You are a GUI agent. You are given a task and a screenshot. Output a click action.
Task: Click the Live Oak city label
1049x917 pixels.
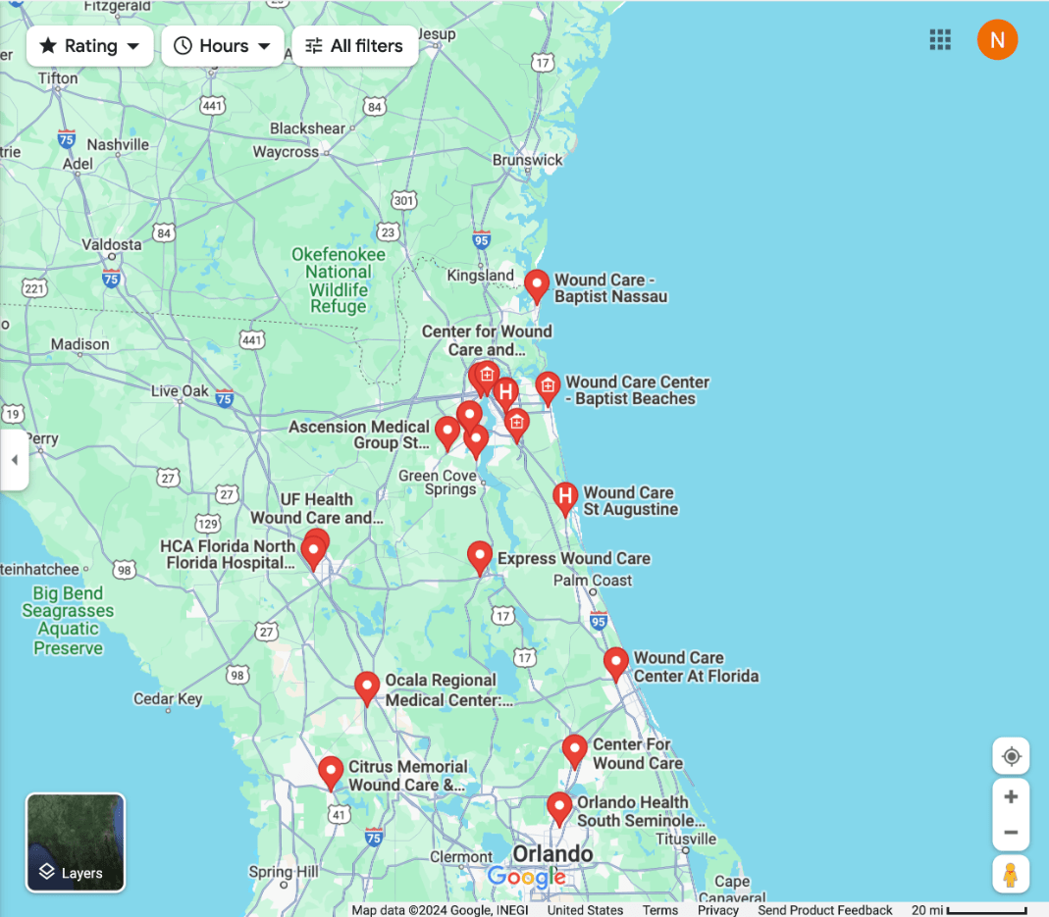point(180,390)
